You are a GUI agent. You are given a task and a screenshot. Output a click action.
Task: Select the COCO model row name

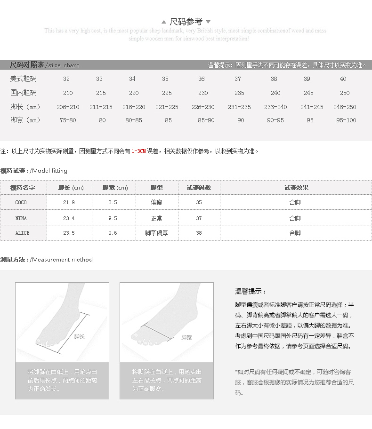pos(21,202)
